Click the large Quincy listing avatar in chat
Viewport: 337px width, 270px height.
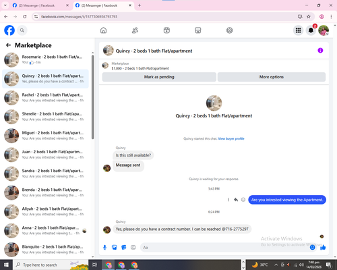(x=214, y=103)
